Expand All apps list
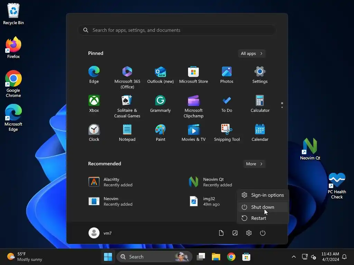Viewport: 354px width, 265px height. [x=252, y=53]
